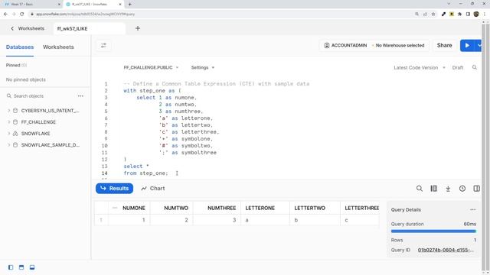Click the browser address bar
Image resolution: width=490 pixels, height=275 pixels.
click(x=219, y=14)
